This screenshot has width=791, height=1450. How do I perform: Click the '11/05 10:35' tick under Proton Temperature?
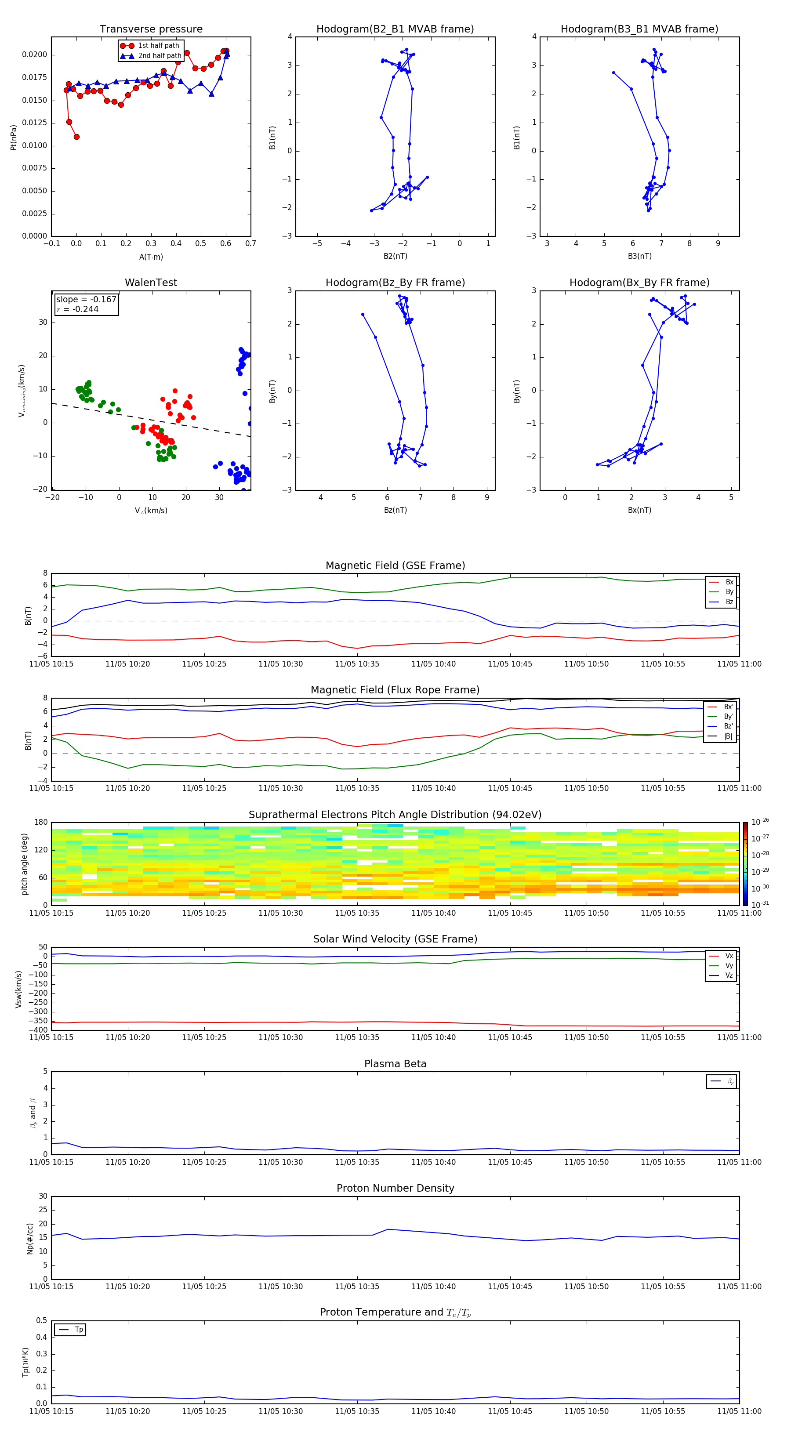coord(357,1411)
